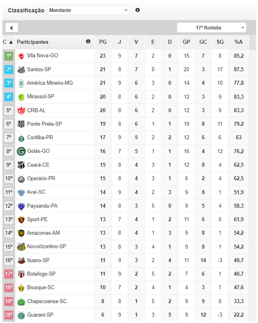Open the 17ª Rodada round dropdown
Image resolution: width=258 pixels, height=323 pixels.
pos(211,28)
